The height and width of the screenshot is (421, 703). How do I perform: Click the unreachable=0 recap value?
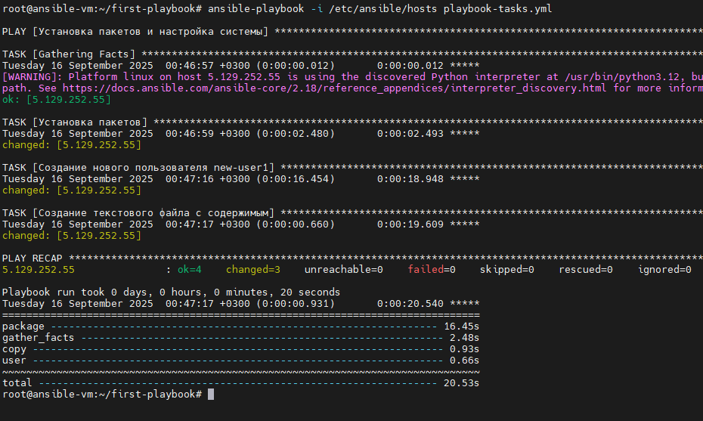pos(344,270)
